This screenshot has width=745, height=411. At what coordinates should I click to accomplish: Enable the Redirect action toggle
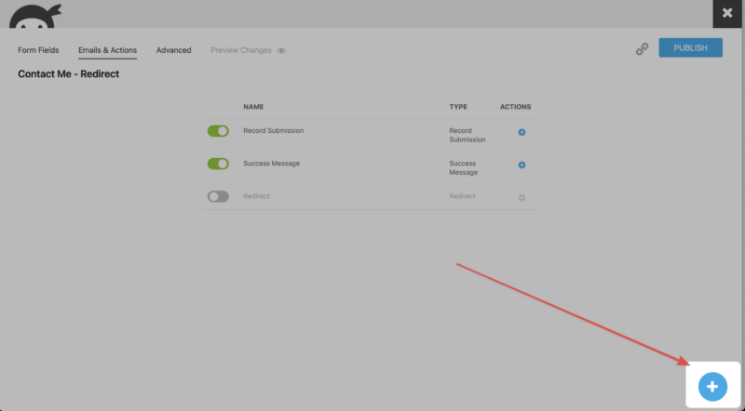pos(218,196)
